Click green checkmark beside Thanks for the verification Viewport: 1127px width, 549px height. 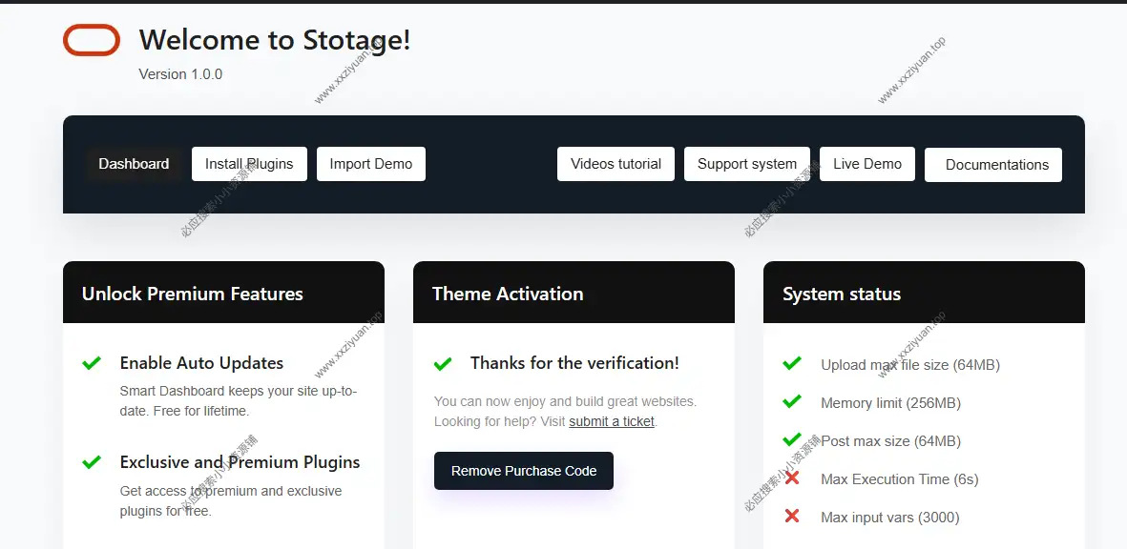(x=443, y=363)
